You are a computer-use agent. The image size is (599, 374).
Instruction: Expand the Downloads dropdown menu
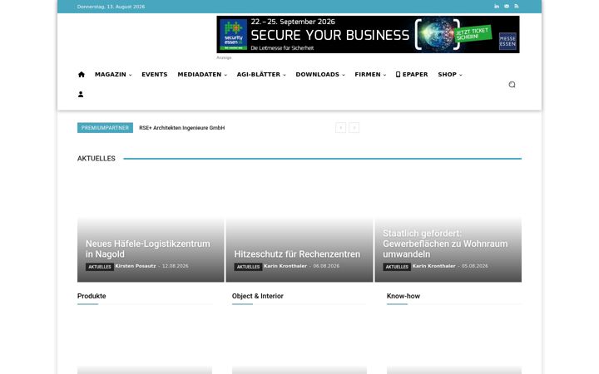(320, 75)
